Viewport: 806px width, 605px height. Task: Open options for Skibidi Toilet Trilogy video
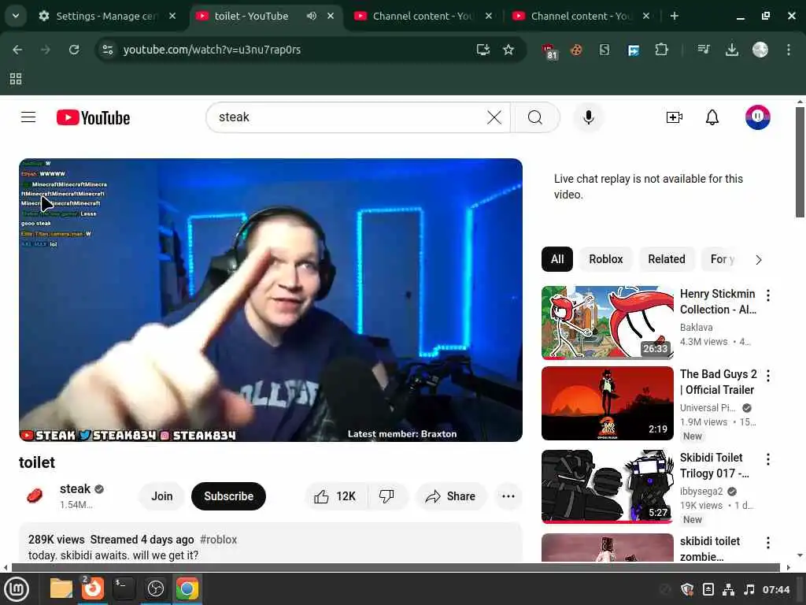[x=768, y=459]
